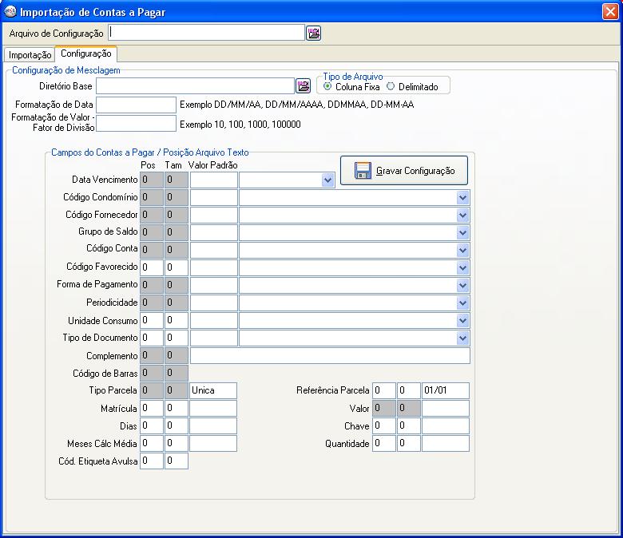Click Referência Parcela field showing 01/01
The width and height of the screenshot is (623, 538).
pos(446,390)
